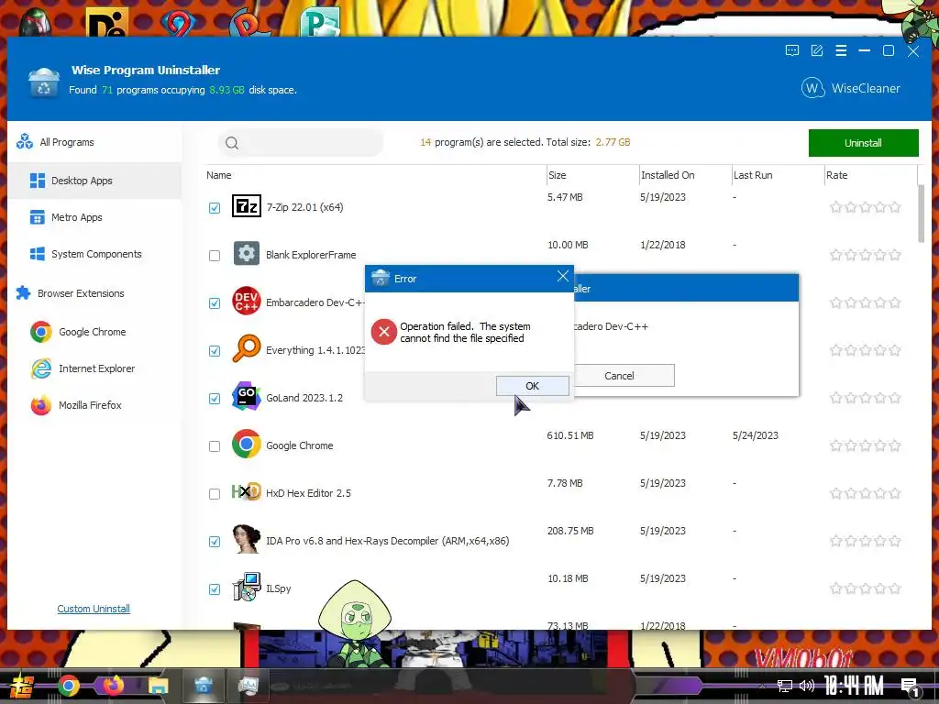The image size is (939, 704).
Task: Check the Google Chrome program checkbox
Action: [x=215, y=446]
